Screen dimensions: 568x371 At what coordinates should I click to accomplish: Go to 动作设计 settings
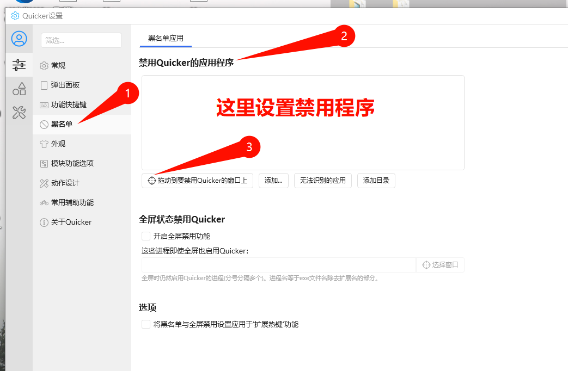(82, 183)
